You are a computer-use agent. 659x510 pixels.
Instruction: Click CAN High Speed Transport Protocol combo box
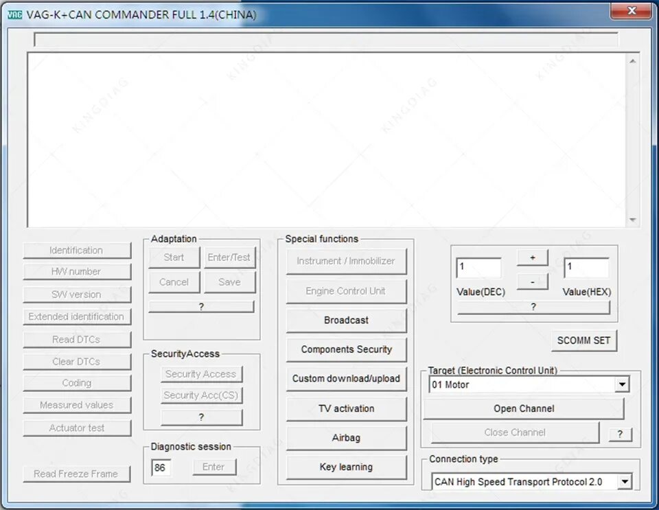(x=531, y=482)
